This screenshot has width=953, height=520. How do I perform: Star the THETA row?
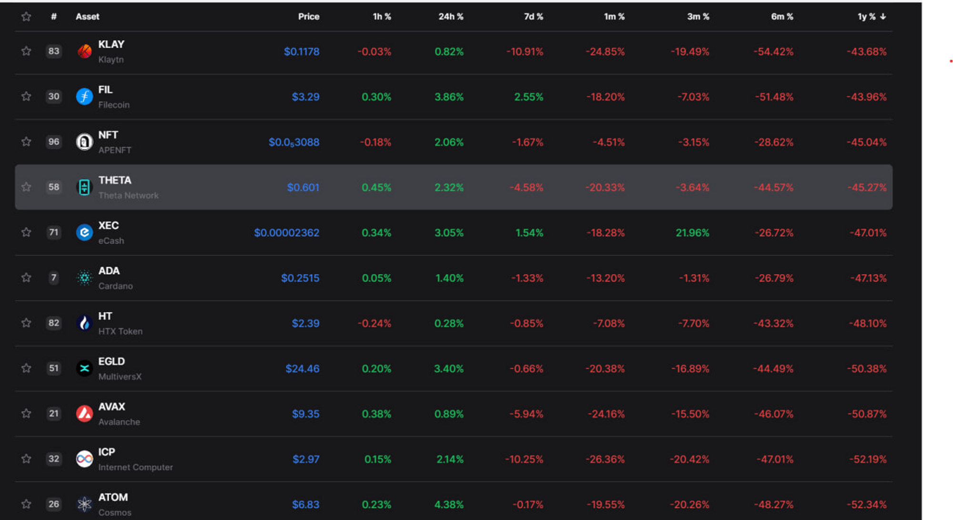[x=26, y=187]
